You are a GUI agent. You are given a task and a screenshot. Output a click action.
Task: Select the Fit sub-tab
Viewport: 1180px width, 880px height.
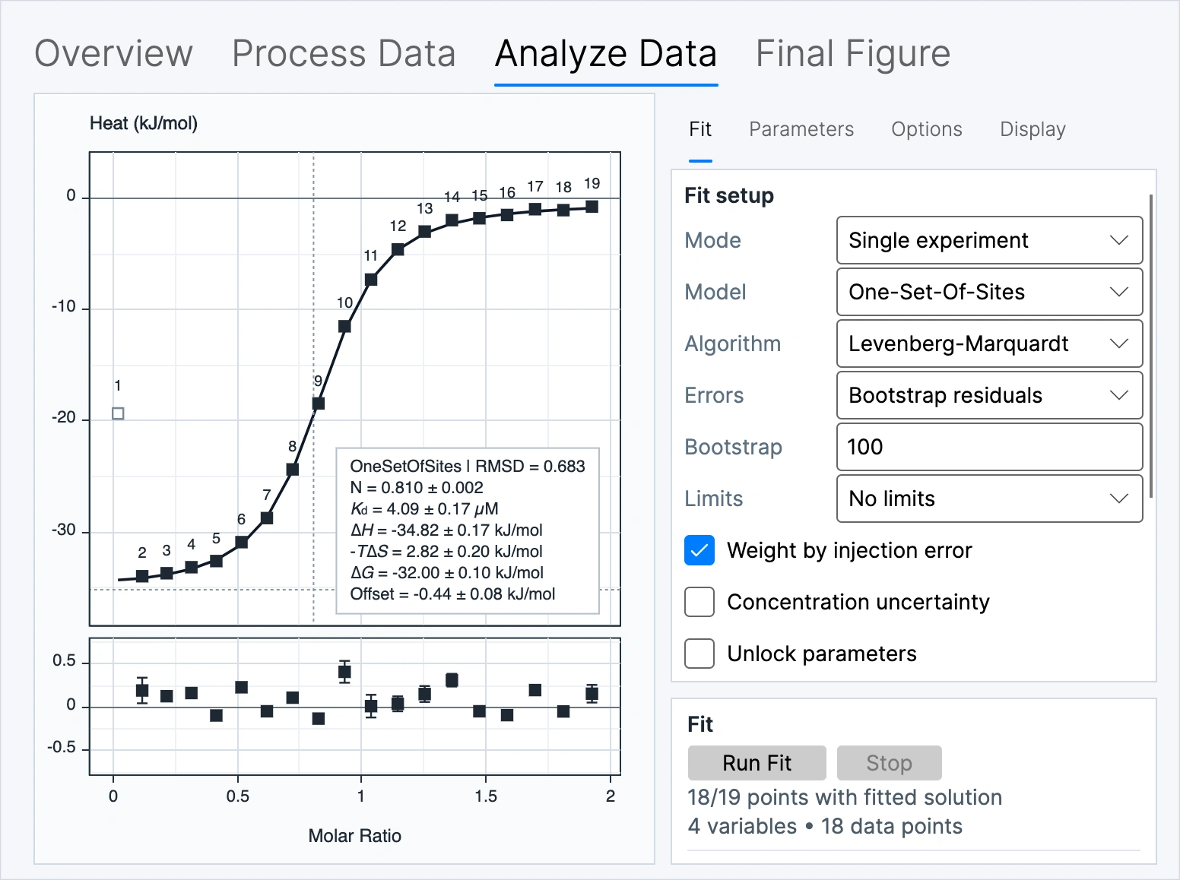tap(700, 129)
